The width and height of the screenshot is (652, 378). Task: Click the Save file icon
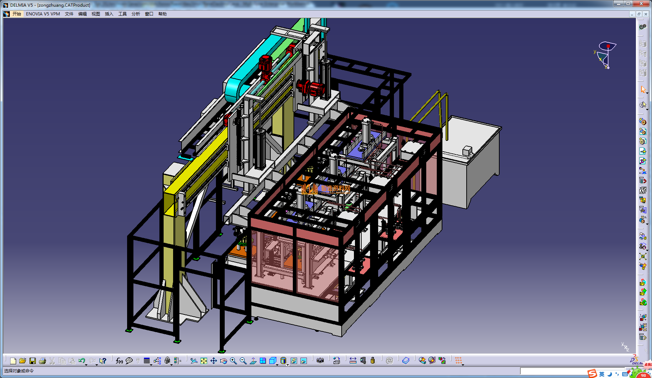[33, 360]
